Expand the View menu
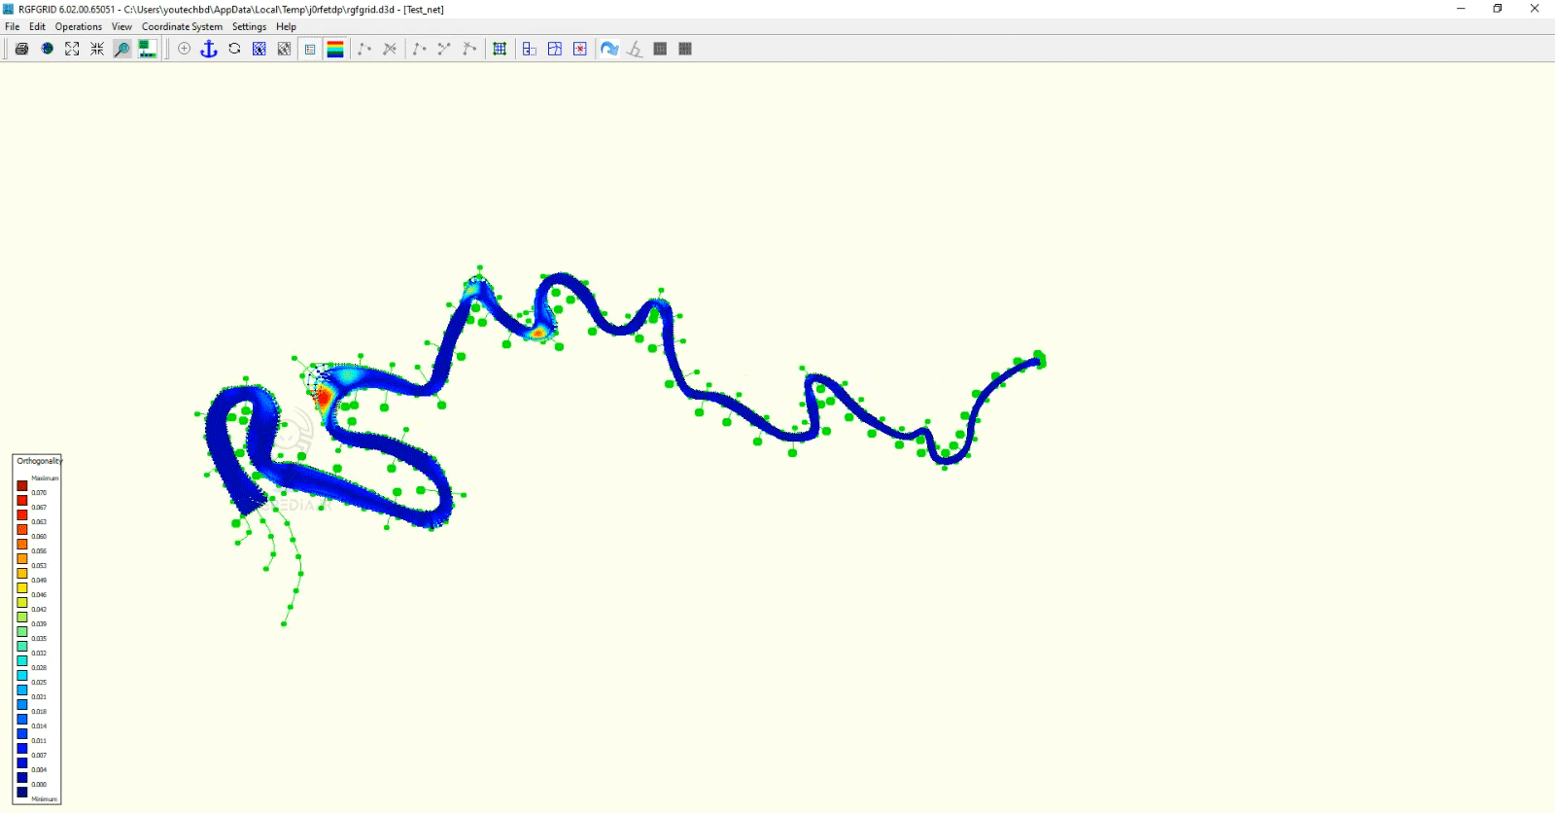Image resolution: width=1555 pixels, height=813 pixels. pyautogui.click(x=121, y=26)
